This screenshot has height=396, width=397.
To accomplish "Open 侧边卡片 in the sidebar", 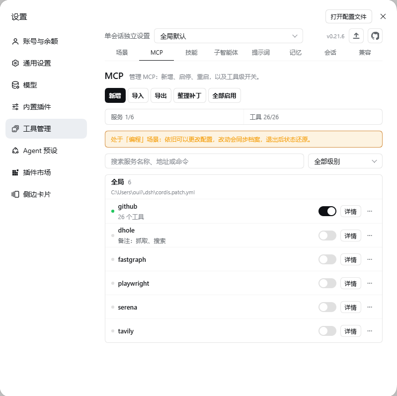I will [x=46, y=194].
